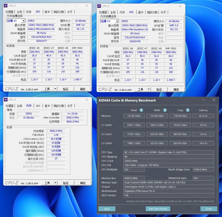
Task: Click Memory Copy value 118.28 GB/s
Action: point(180,116)
